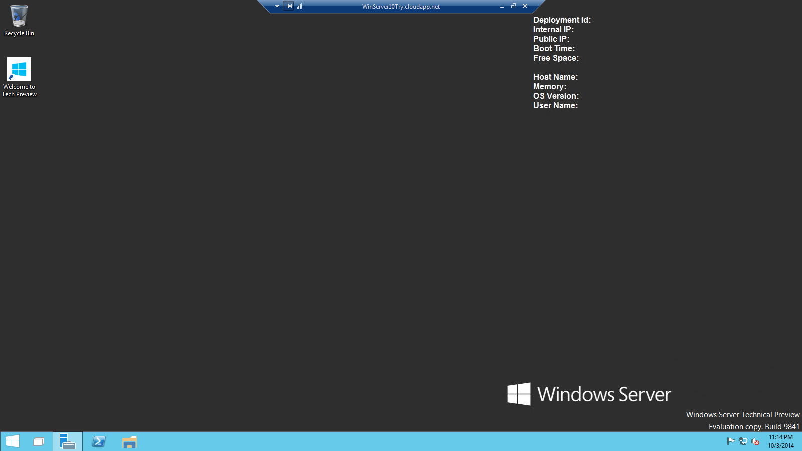Open Action Center flag icon
802x451 pixels.
tap(731, 441)
